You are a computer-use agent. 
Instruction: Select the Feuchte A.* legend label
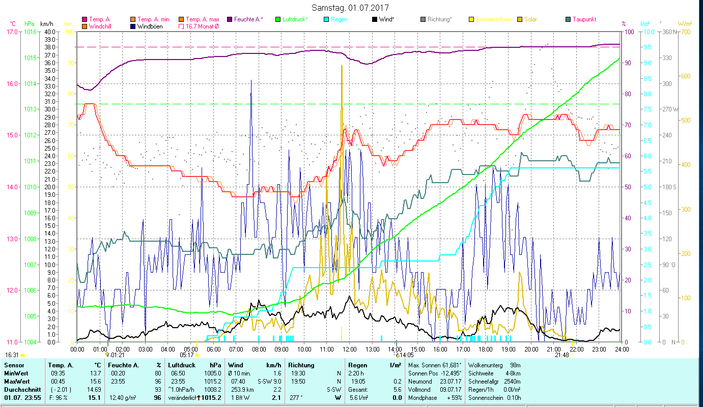point(248,19)
